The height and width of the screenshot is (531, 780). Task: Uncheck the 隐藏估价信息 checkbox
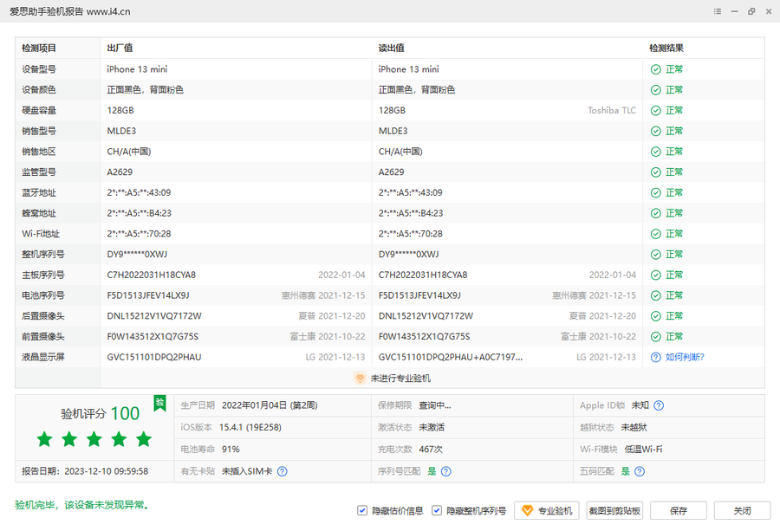(x=362, y=510)
